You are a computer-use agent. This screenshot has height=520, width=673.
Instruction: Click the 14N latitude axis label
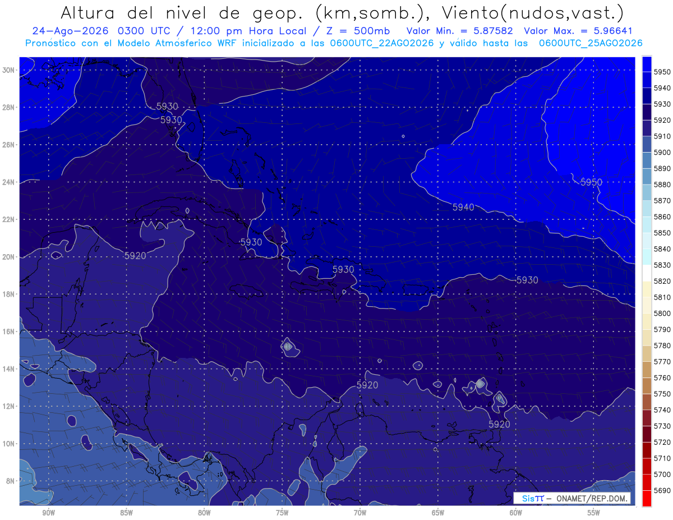coord(8,369)
